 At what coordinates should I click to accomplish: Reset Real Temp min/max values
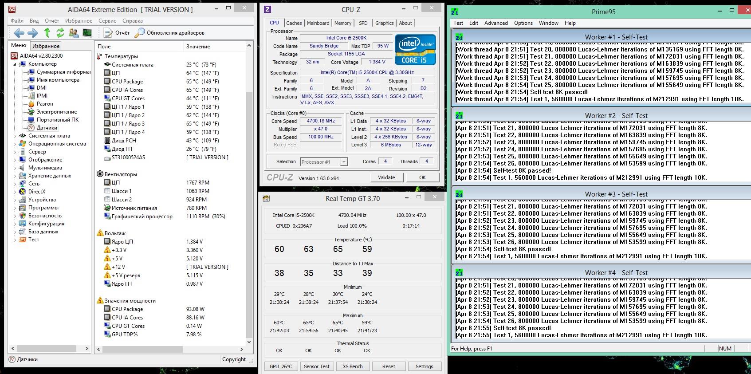point(389,366)
